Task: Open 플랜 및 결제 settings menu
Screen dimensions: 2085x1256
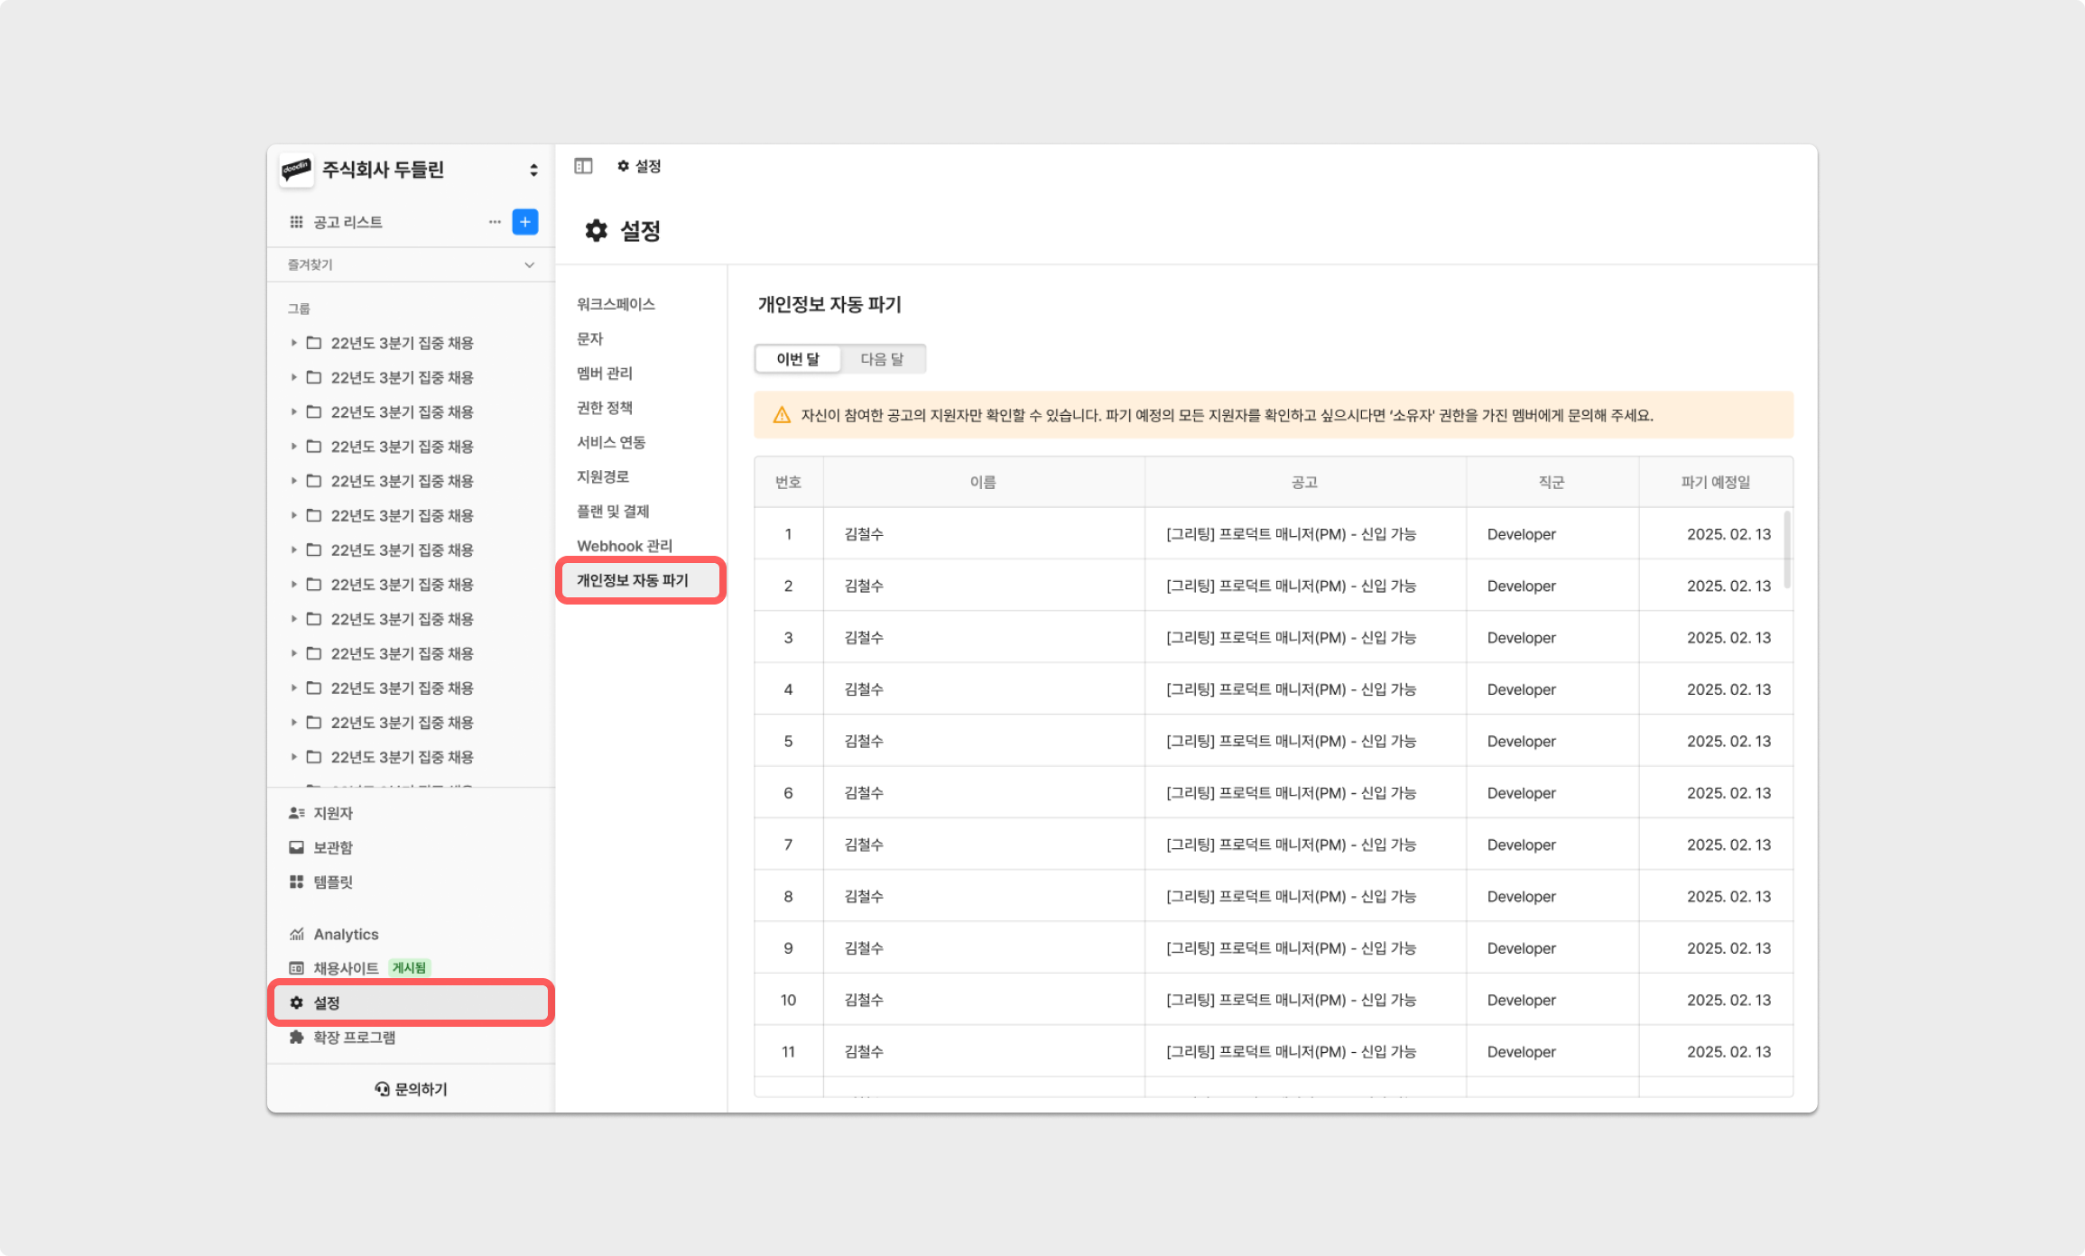Action: (x=613, y=512)
